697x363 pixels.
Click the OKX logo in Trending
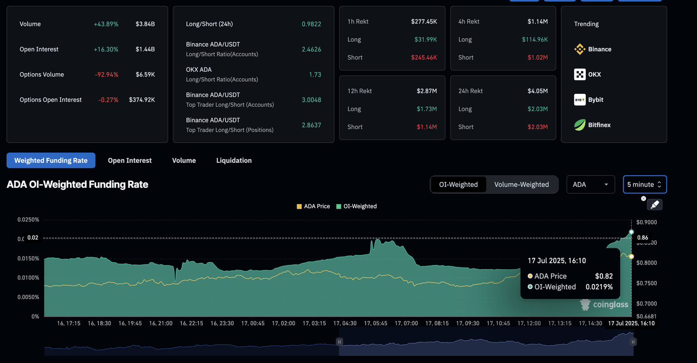coord(579,74)
